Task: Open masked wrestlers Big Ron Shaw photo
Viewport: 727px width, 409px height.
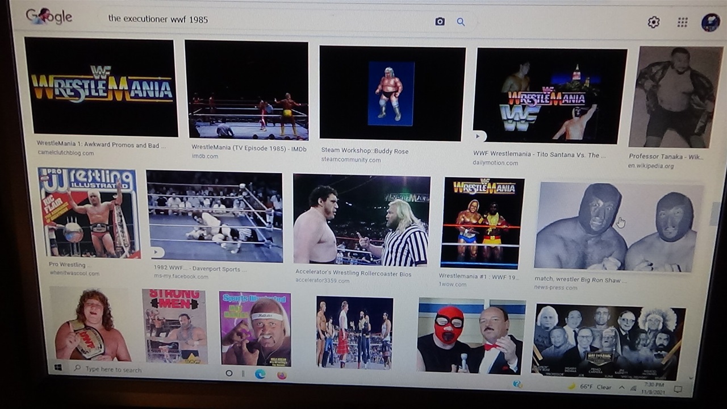Action: [618, 227]
